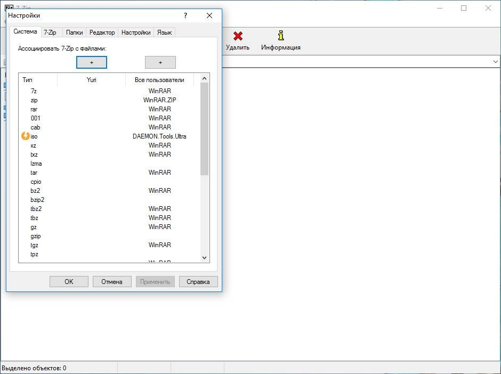Open the Папки tab
The width and height of the screenshot is (501, 374).
[75, 32]
